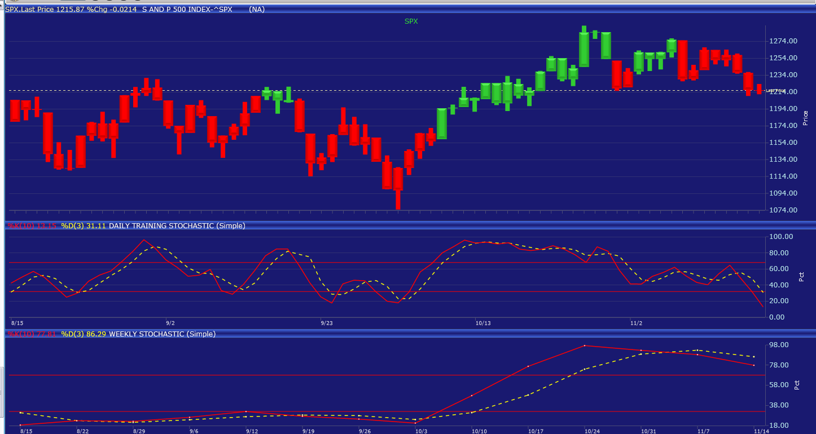Click the 10/24 date on weekly stochastic axis
Screen dimensions: 816x434
592,431
